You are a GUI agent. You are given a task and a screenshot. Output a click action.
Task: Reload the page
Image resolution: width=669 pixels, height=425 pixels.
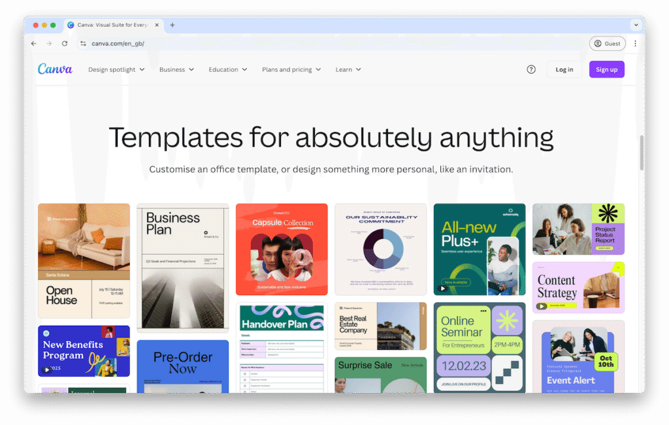click(x=65, y=44)
